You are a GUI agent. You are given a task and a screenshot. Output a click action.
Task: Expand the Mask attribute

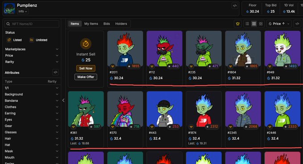pyautogui.click(x=32, y=151)
